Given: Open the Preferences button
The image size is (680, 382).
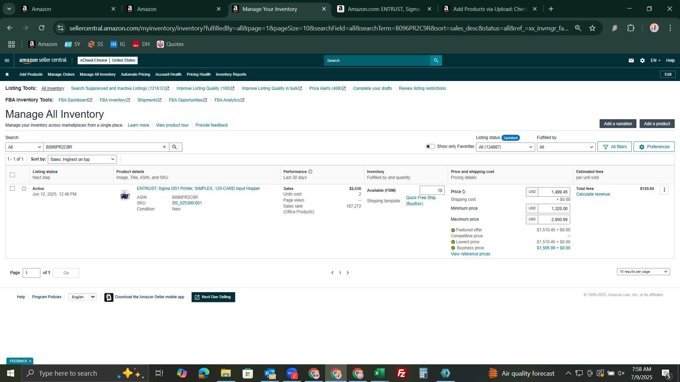Looking at the screenshot, I should pos(654,147).
